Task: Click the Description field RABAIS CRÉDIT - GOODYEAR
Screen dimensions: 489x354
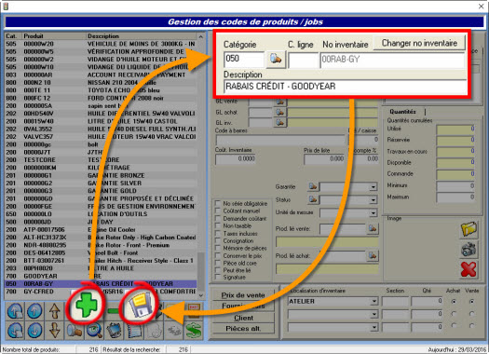Action: coord(345,87)
